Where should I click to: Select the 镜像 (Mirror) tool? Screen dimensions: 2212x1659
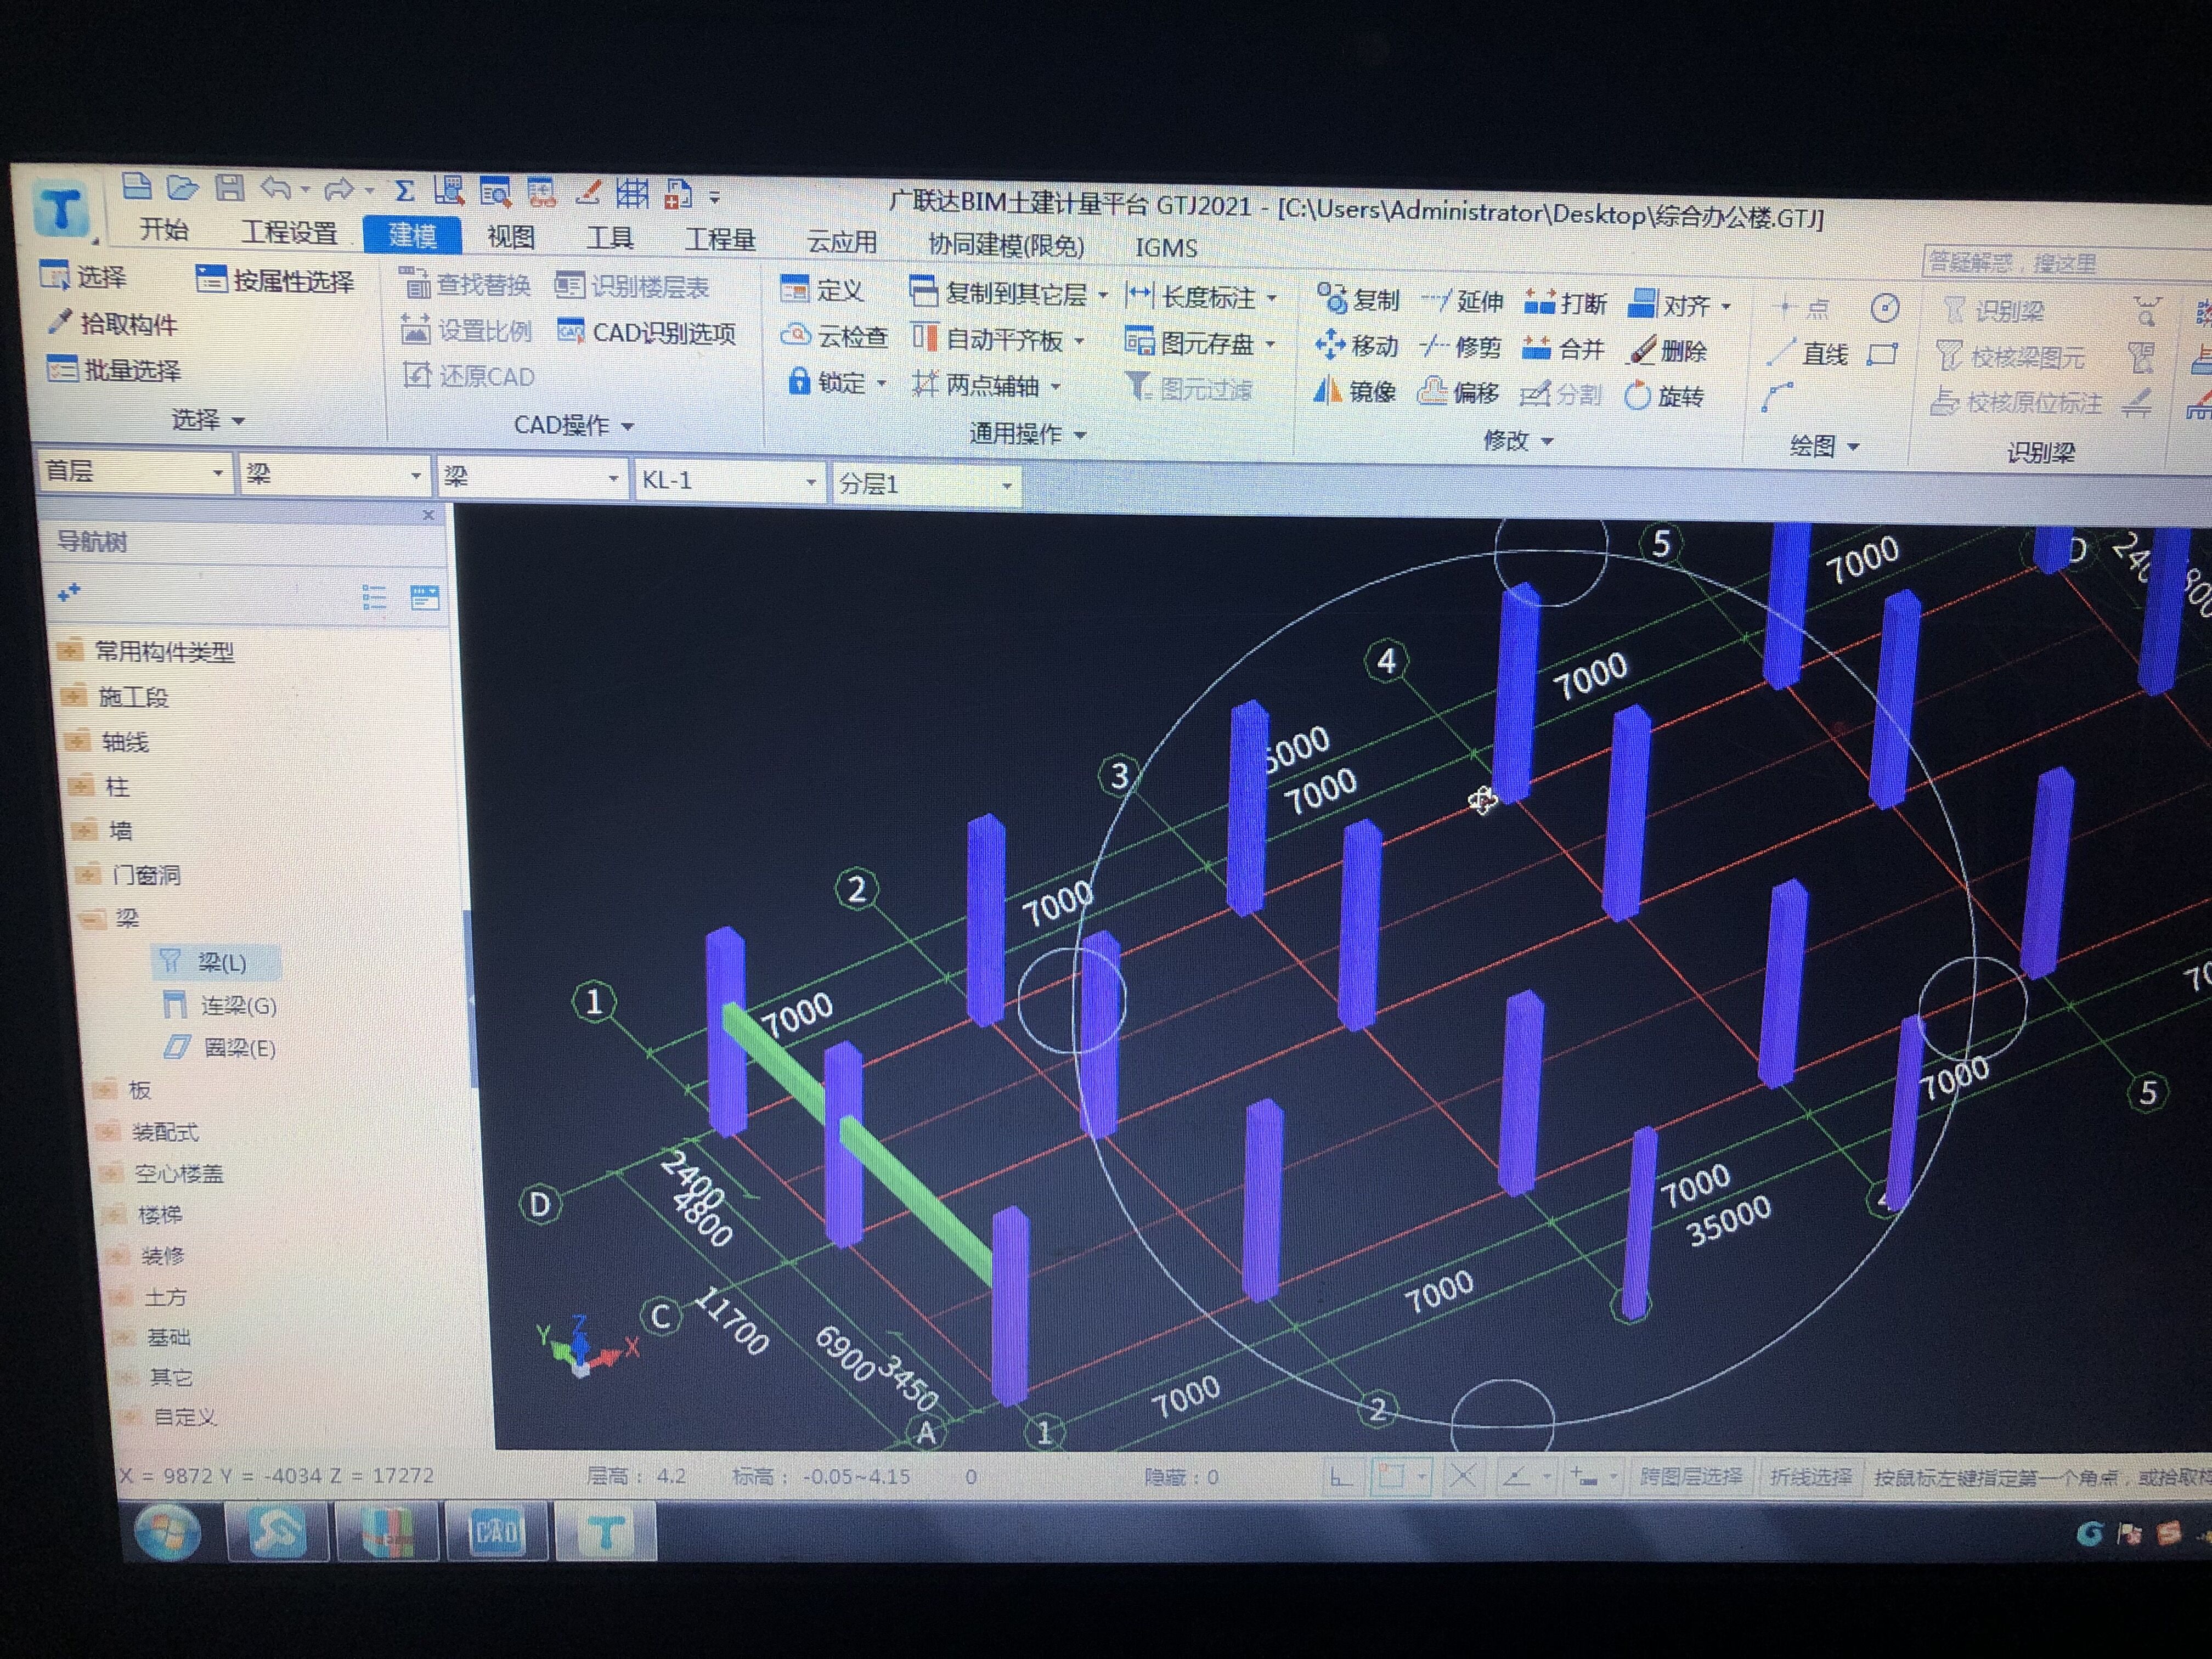[1354, 392]
